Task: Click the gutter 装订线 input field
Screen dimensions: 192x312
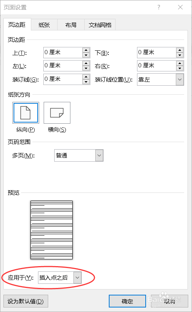Action: coord(63,79)
